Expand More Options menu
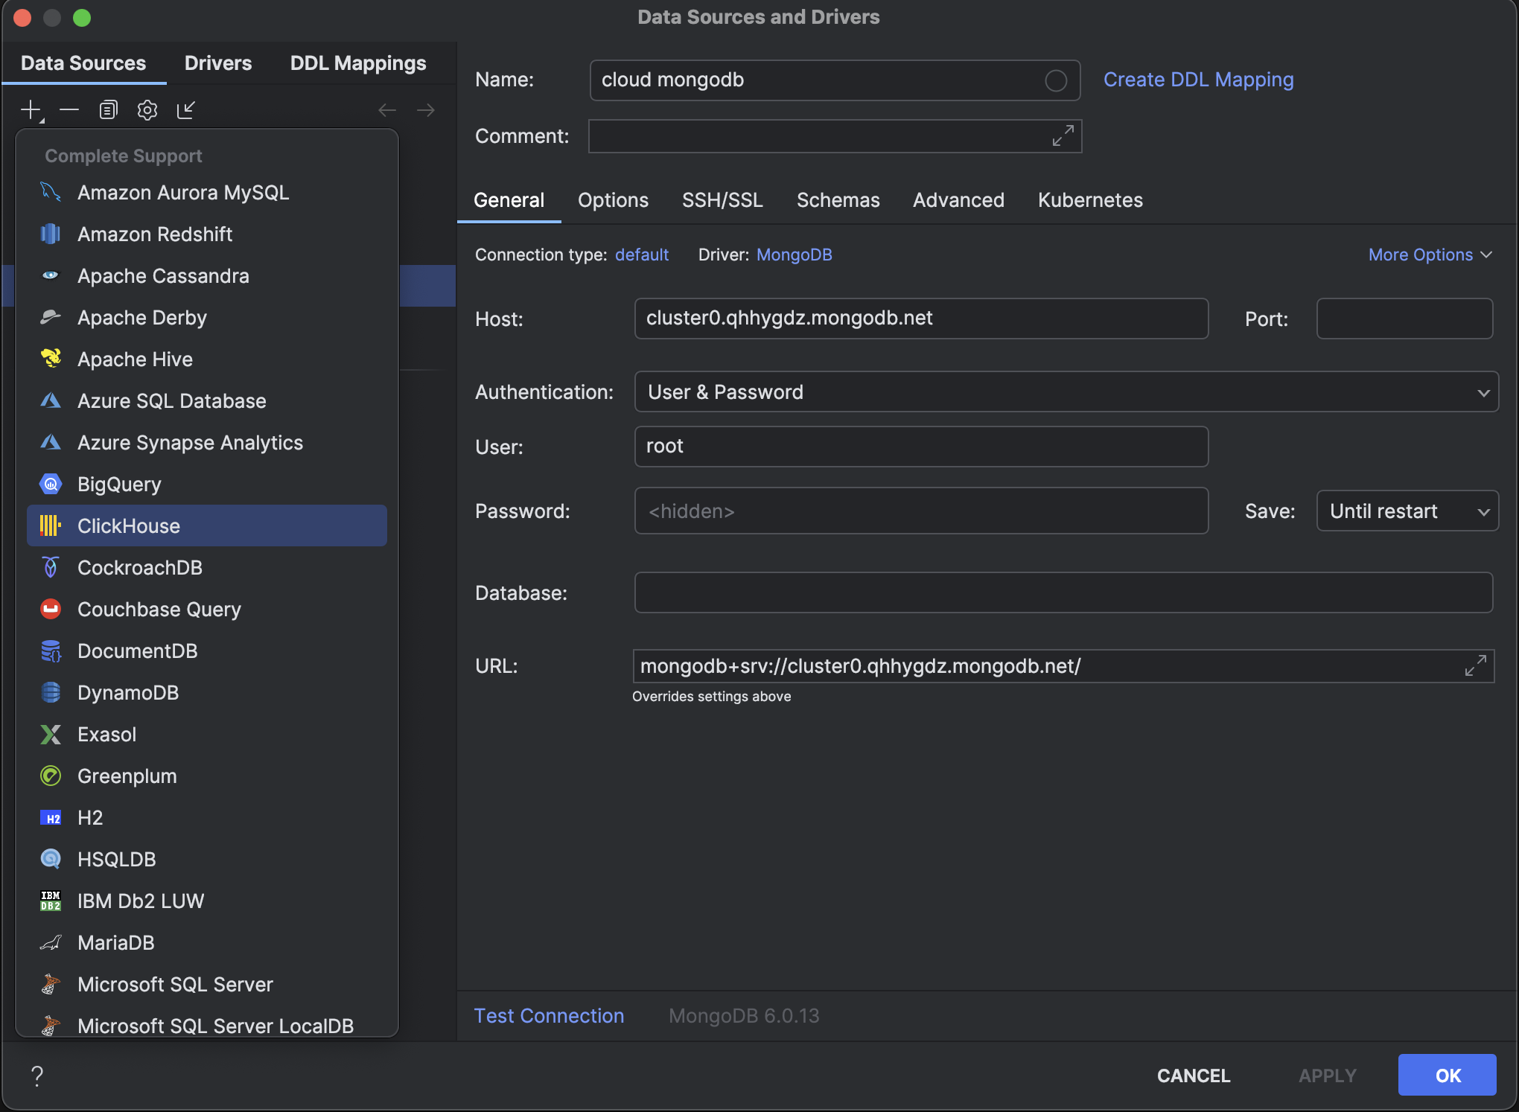The width and height of the screenshot is (1519, 1112). point(1430,255)
